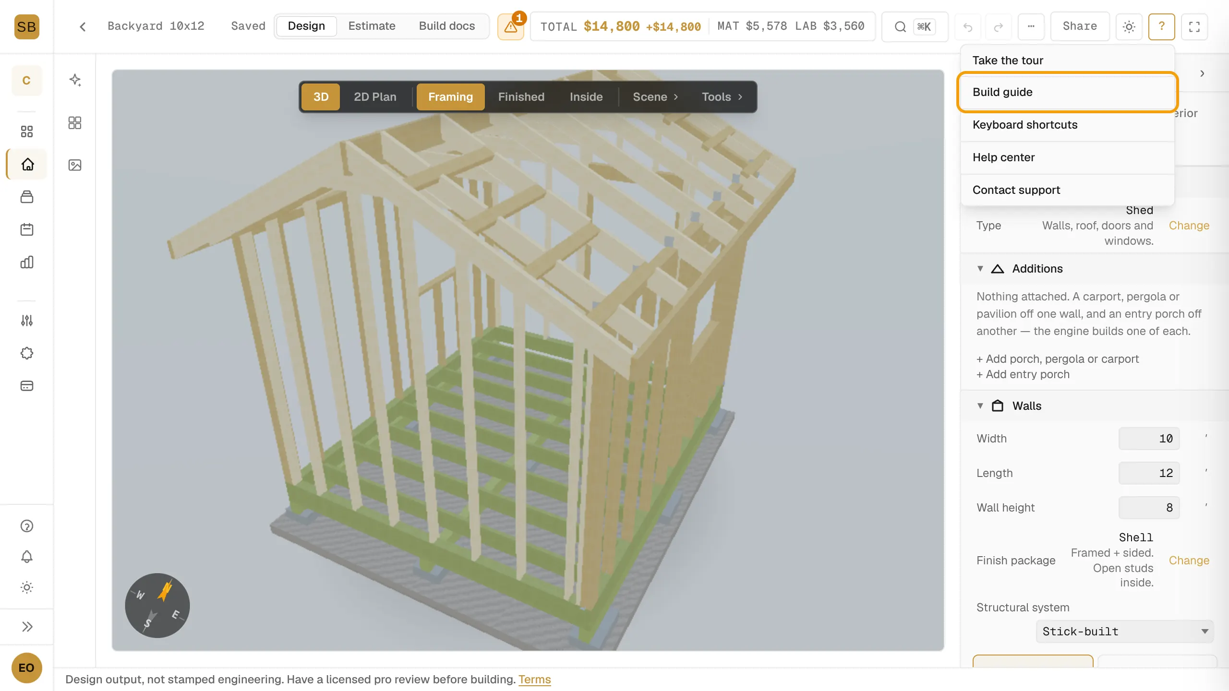The image size is (1229, 691).
Task: Open the more options ellipsis menu
Action: click(x=1031, y=26)
